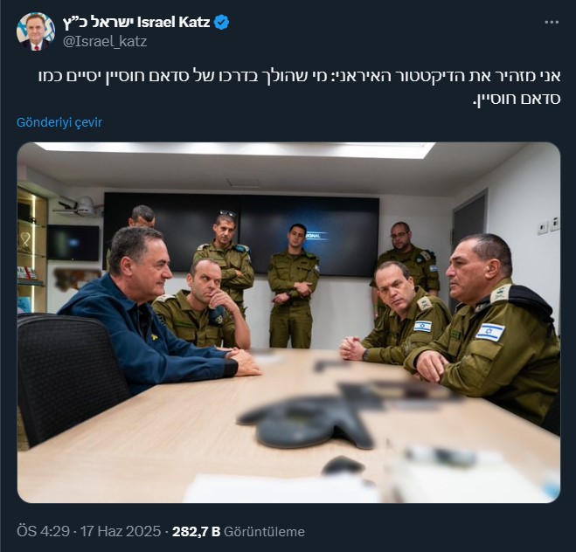Click the 17 Haz 2025 date
This screenshot has height=552, width=576.
click(x=121, y=531)
